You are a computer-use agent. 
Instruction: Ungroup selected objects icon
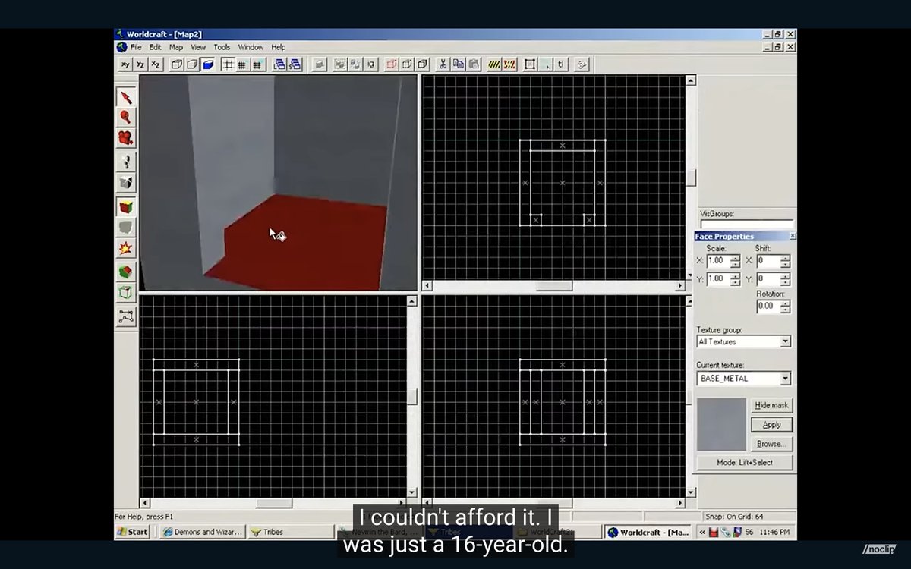click(355, 64)
